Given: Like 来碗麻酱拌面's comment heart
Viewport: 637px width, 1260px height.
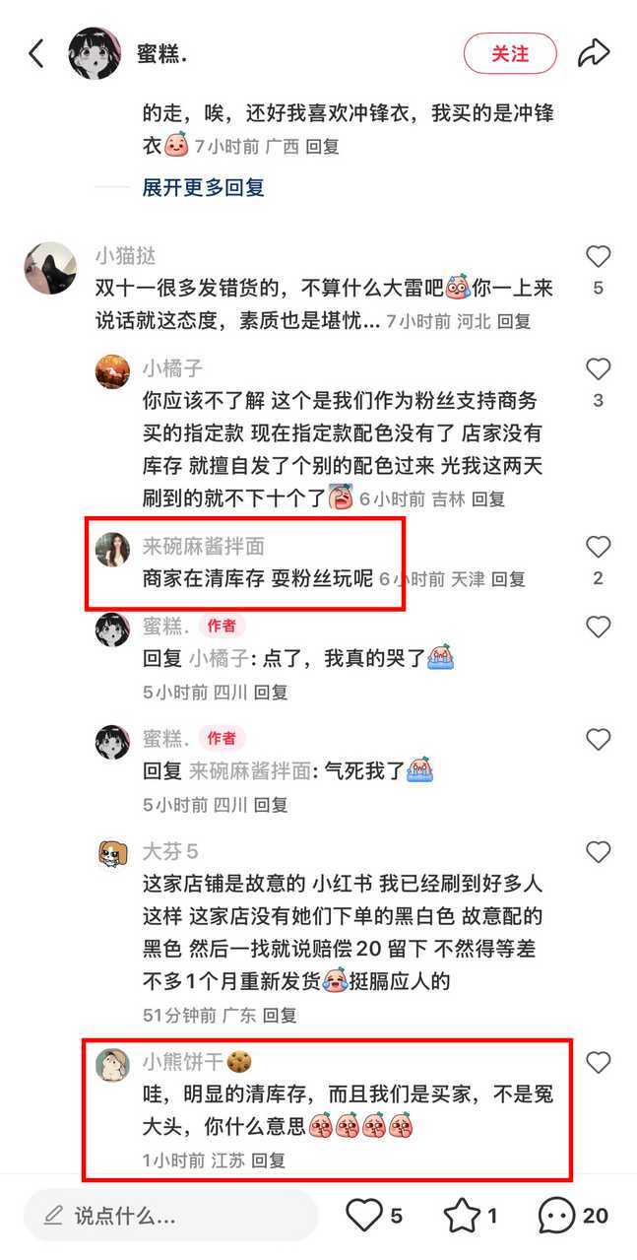Looking at the screenshot, I should (x=599, y=547).
